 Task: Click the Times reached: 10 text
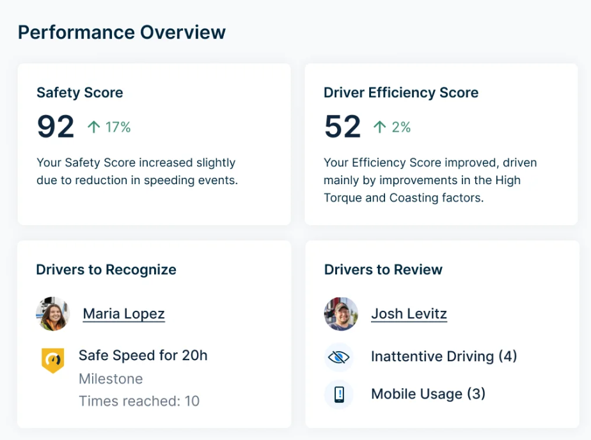(139, 401)
